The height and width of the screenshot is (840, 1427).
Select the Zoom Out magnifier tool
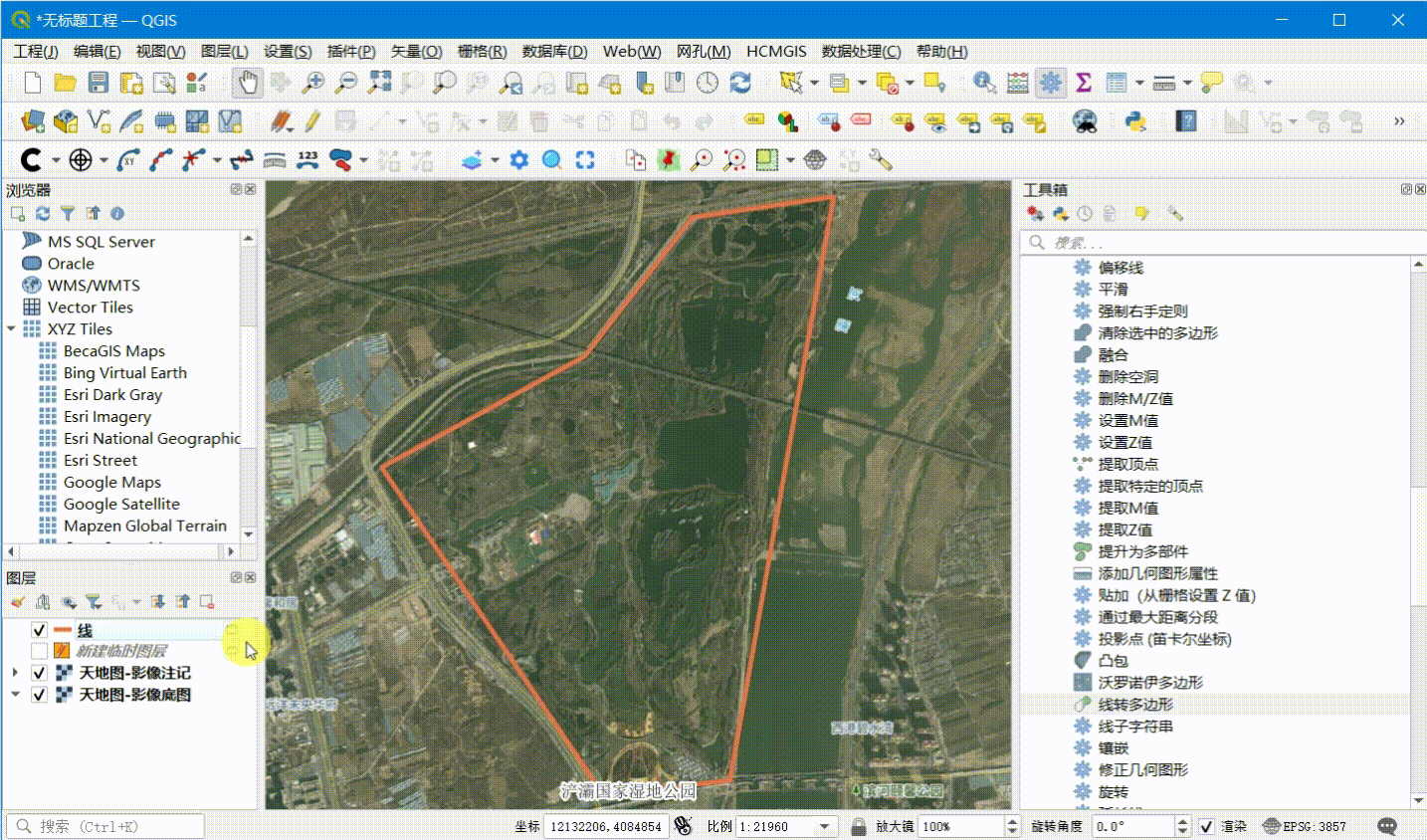pyautogui.click(x=346, y=83)
